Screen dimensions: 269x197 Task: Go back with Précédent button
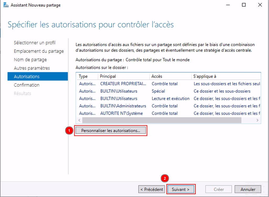(x=152, y=189)
